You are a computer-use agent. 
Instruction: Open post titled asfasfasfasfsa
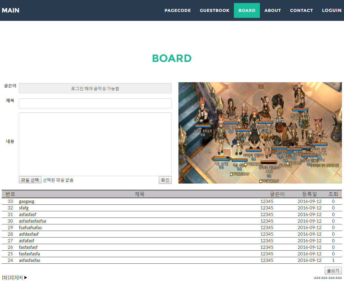coord(33,221)
